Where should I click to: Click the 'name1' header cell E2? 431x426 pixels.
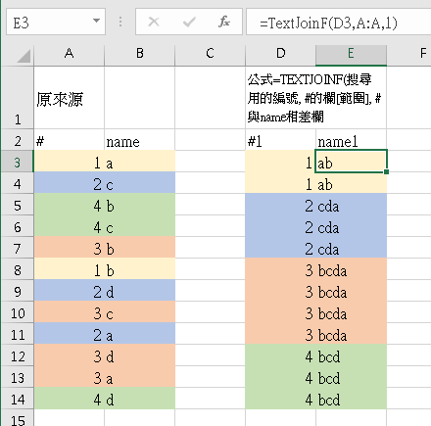351,140
